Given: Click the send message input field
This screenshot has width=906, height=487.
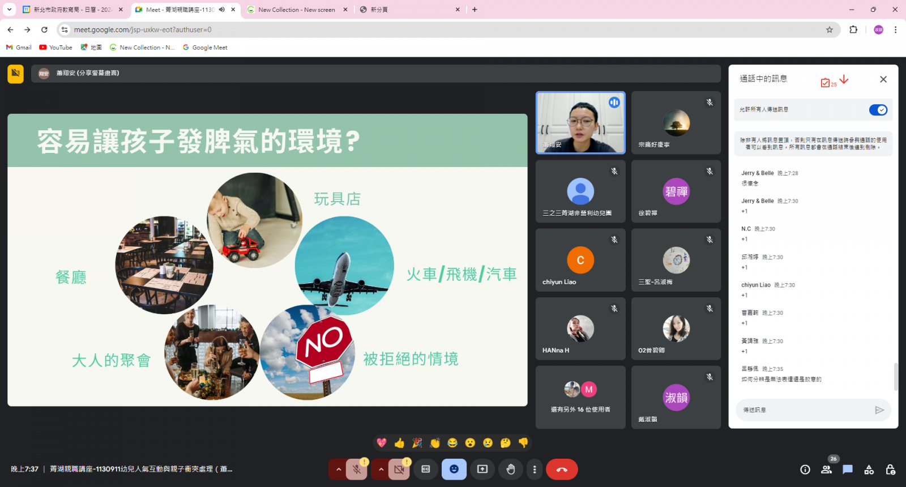Looking at the screenshot, I should [804, 410].
